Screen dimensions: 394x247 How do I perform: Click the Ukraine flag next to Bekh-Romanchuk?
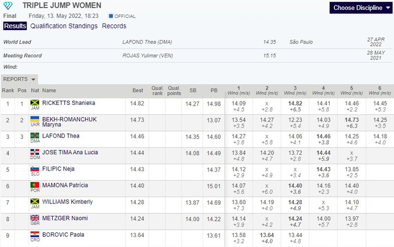click(35, 119)
